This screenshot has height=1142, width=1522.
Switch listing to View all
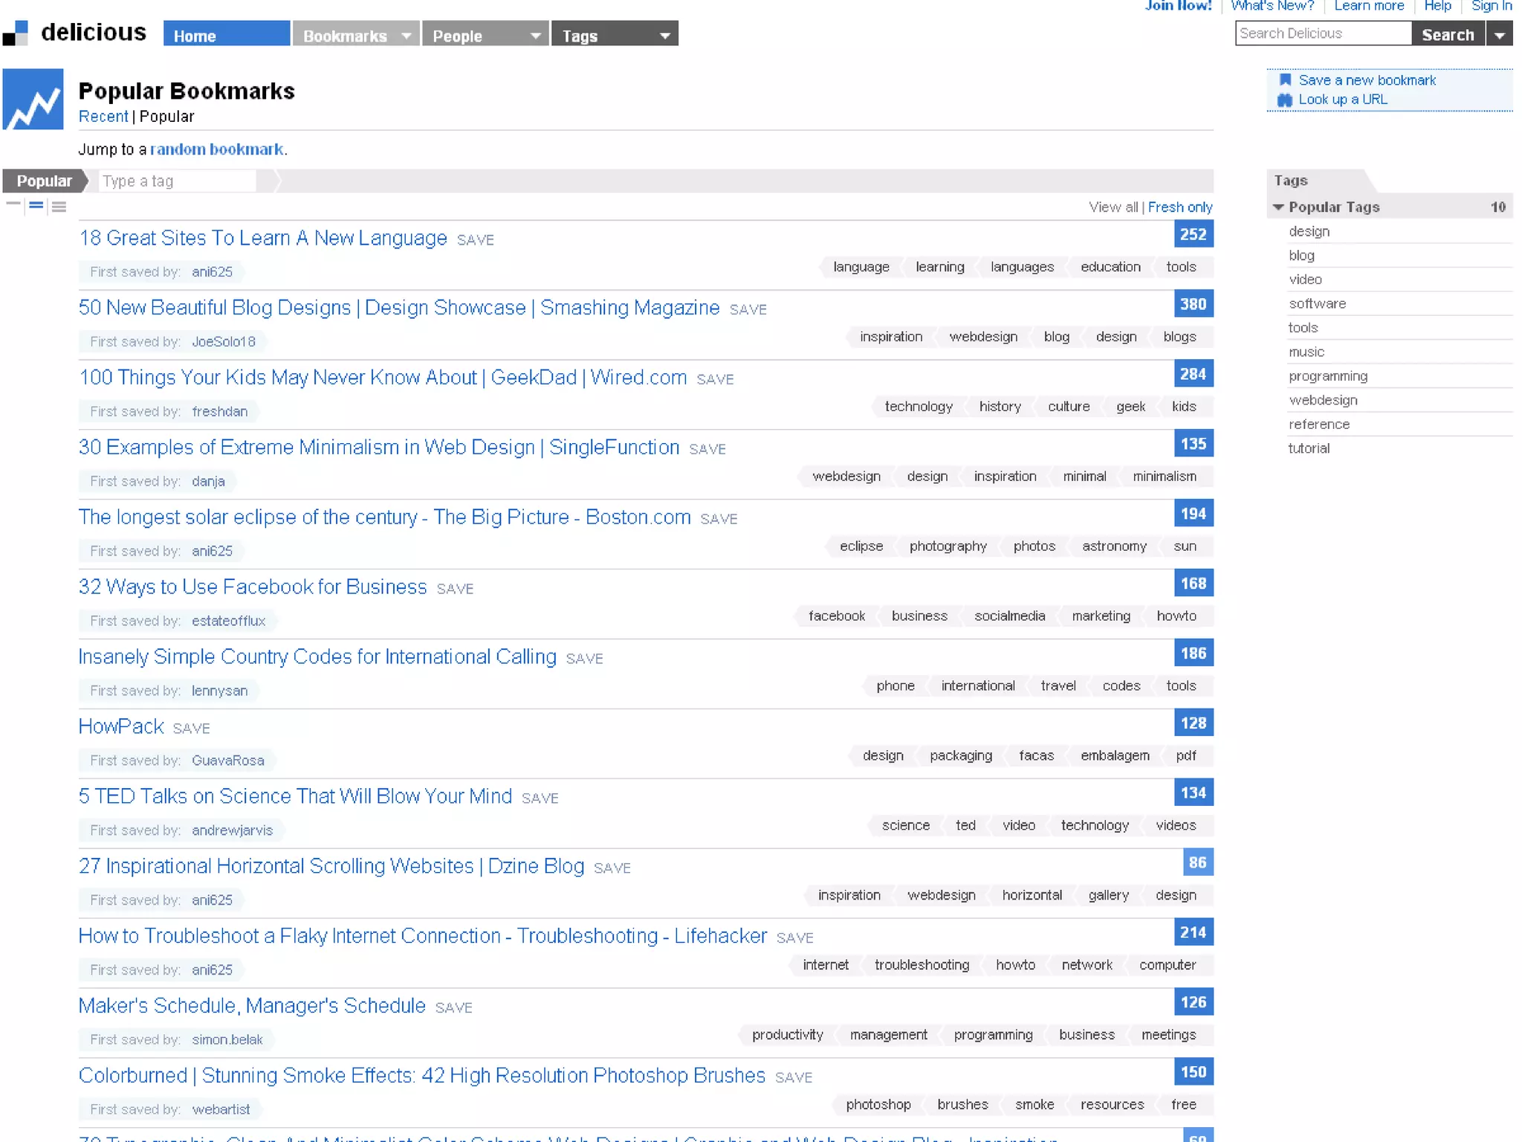tap(1113, 207)
